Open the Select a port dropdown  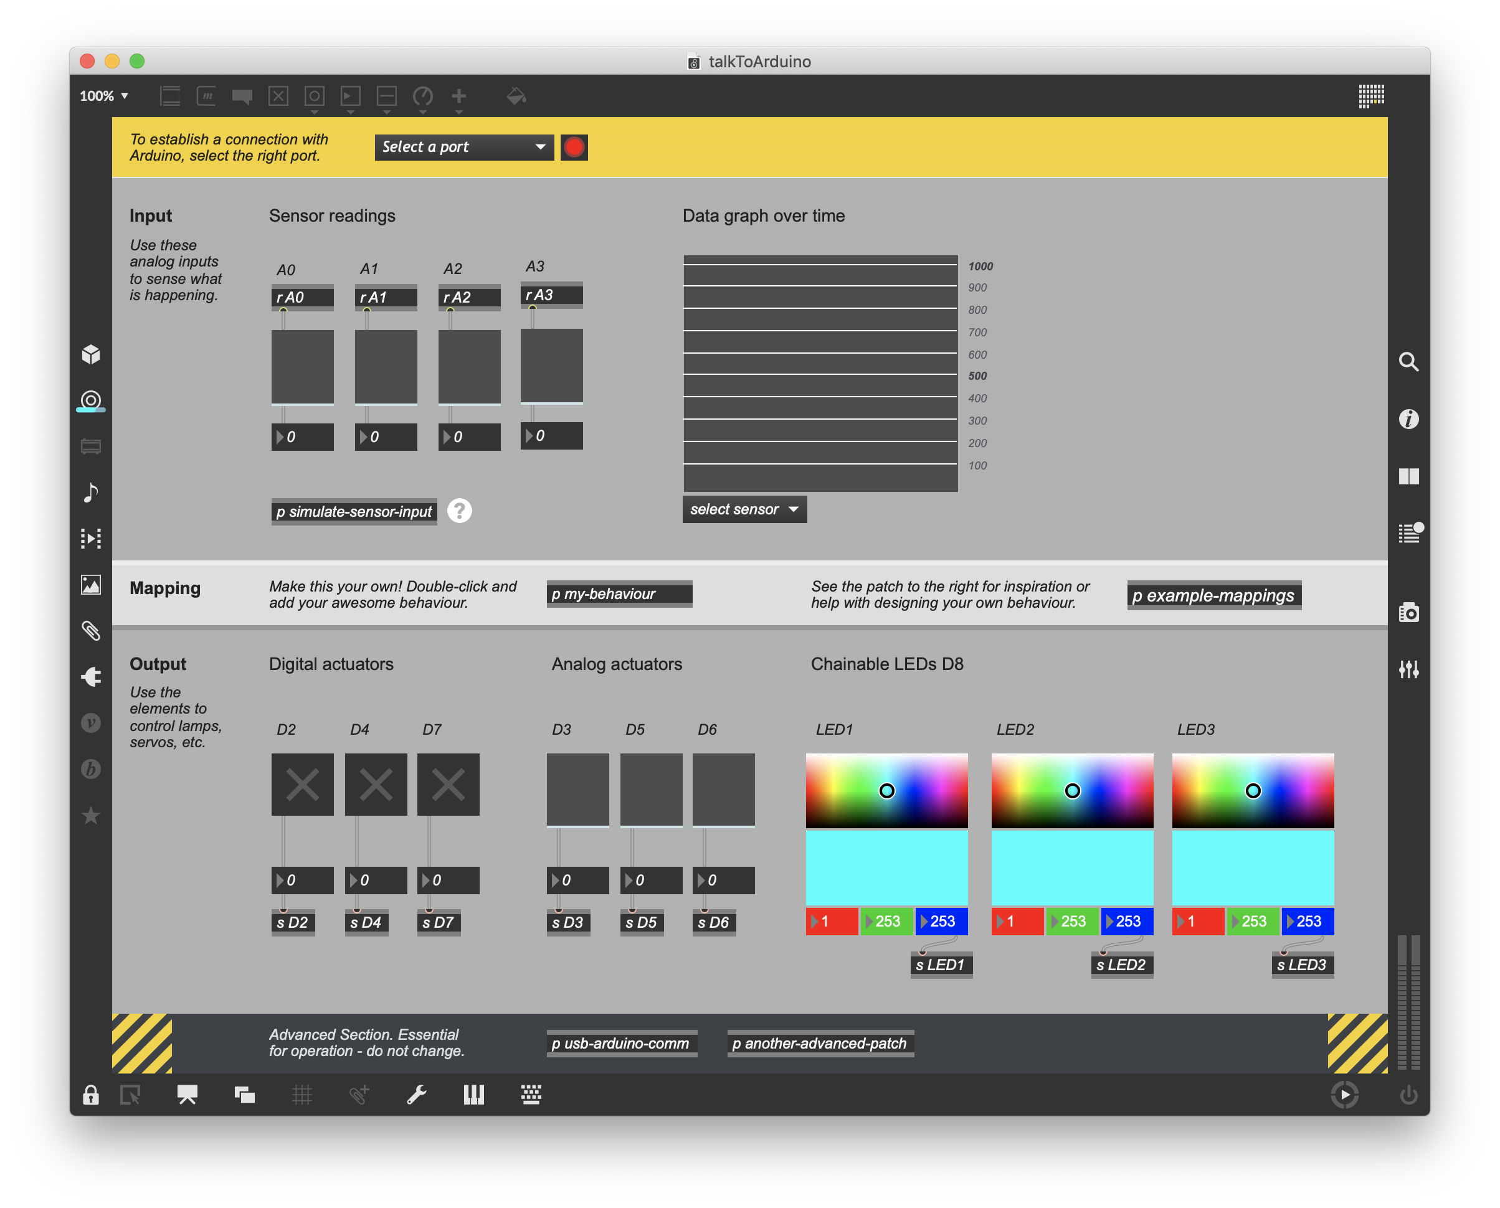[x=463, y=147]
